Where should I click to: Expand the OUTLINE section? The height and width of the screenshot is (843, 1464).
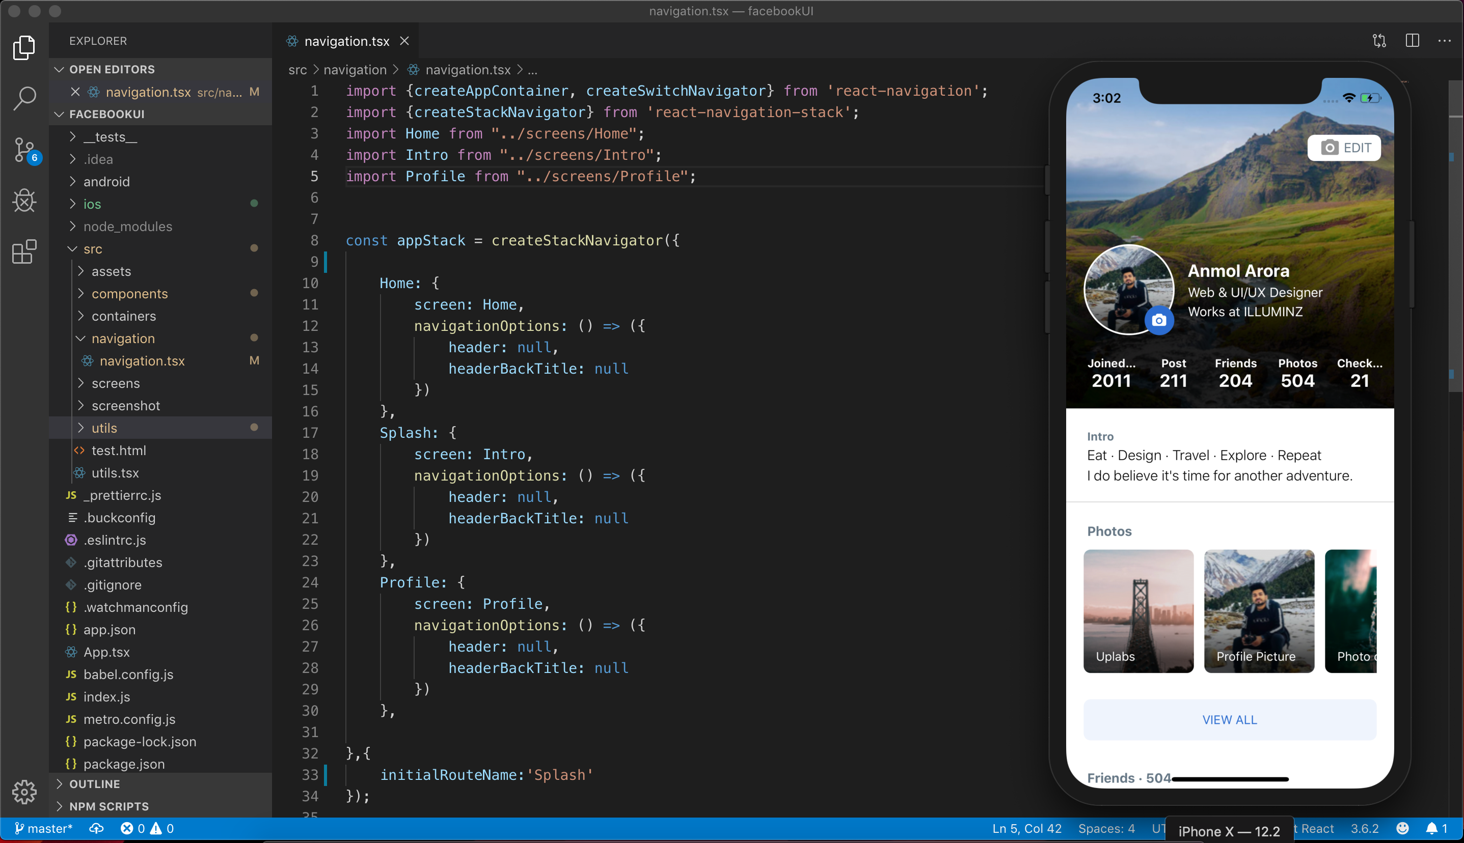tap(94, 784)
